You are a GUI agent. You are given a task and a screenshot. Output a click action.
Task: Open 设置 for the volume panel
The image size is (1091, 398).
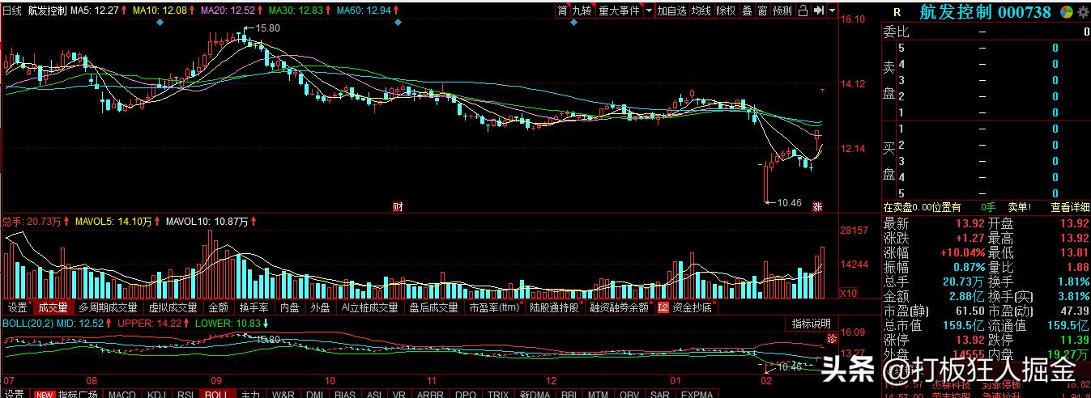[18, 307]
